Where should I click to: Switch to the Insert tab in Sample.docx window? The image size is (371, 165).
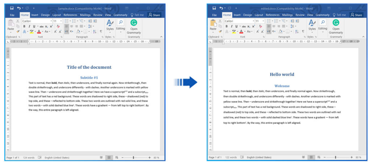(35, 15)
